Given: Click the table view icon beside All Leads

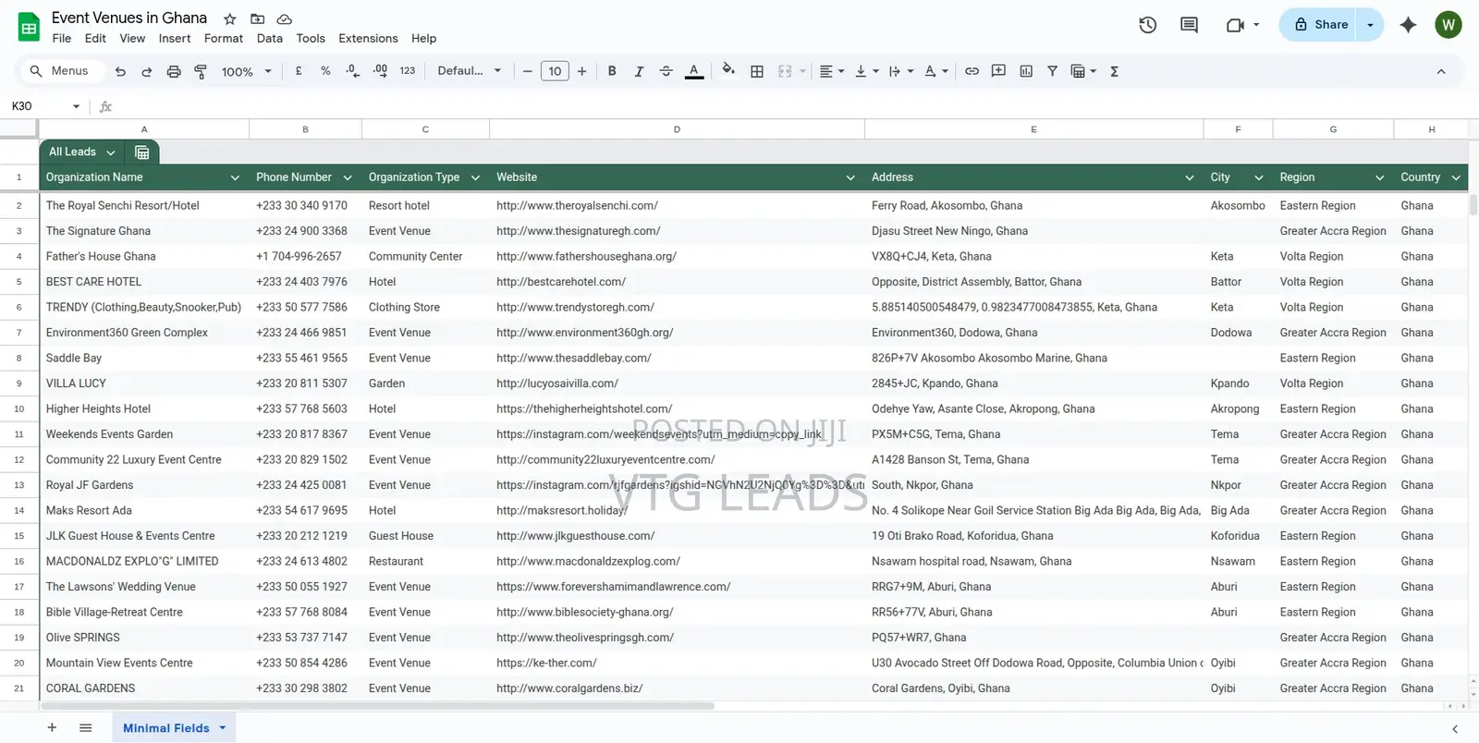Looking at the screenshot, I should 142,152.
